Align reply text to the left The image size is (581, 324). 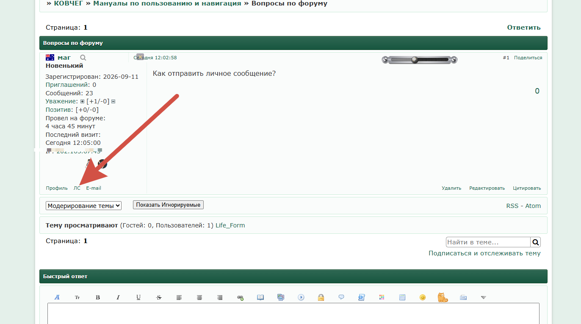tap(179, 297)
